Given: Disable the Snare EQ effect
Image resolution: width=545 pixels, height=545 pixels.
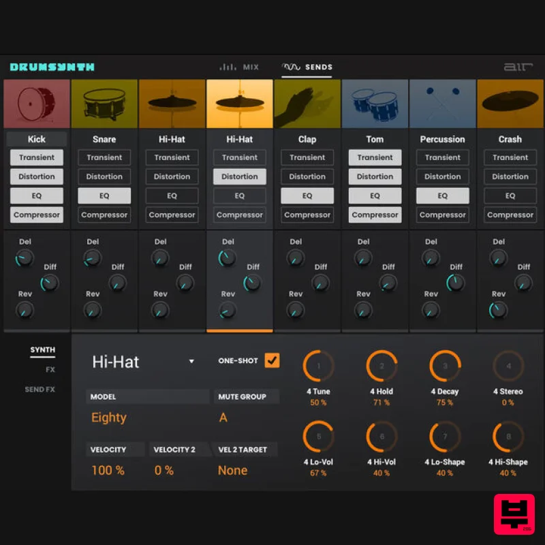Looking at the screenshot, I should tap(104, 196).
